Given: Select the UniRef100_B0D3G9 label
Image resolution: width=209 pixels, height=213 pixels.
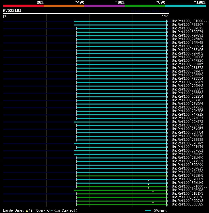Looking at the screenshot, I should (187, 204).
